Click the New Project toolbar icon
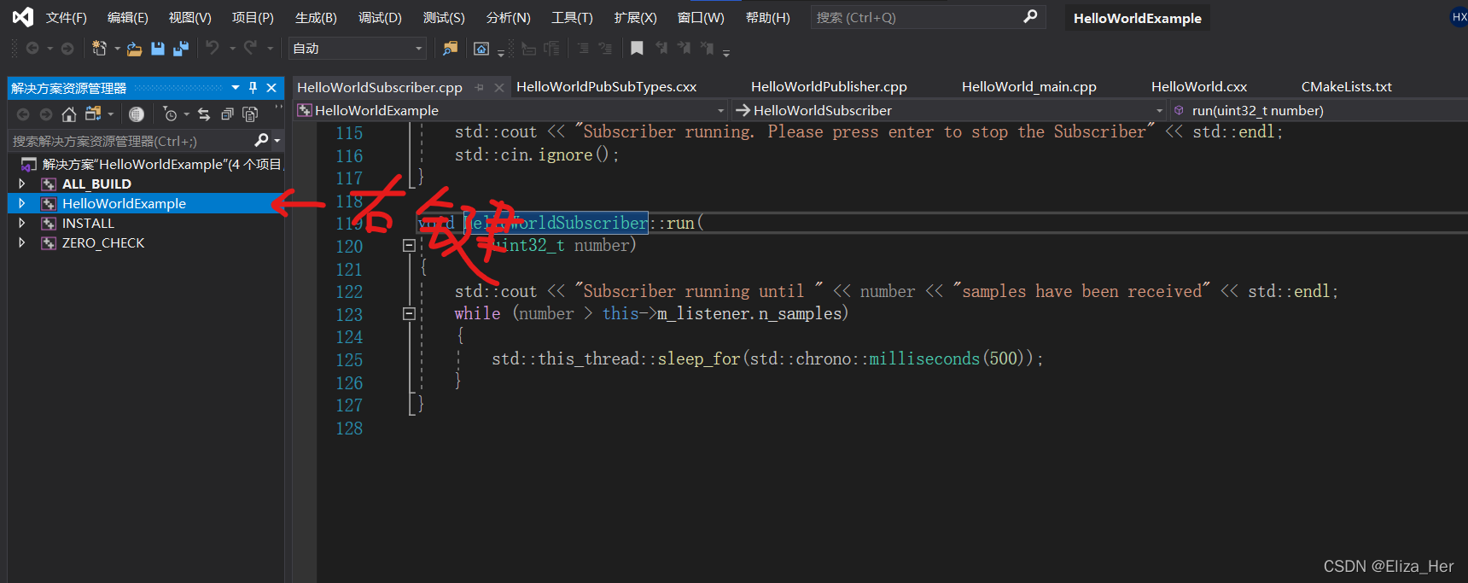This screenshot has width=1468, height=583. pyautogui.click(x=99, y=49)
